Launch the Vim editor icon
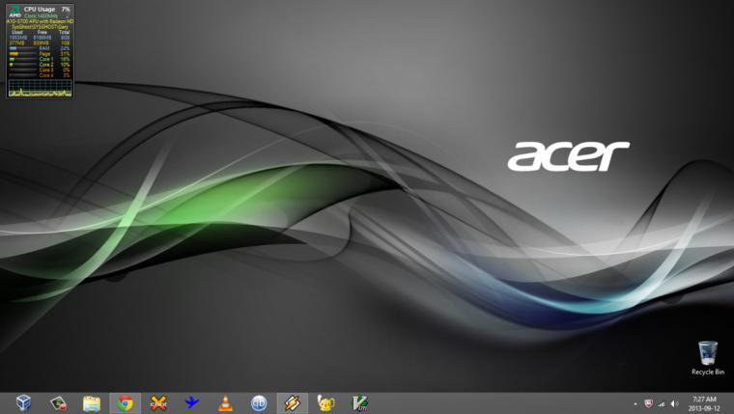The width and height of the screenshot is (734, 414). click(359, 403)
